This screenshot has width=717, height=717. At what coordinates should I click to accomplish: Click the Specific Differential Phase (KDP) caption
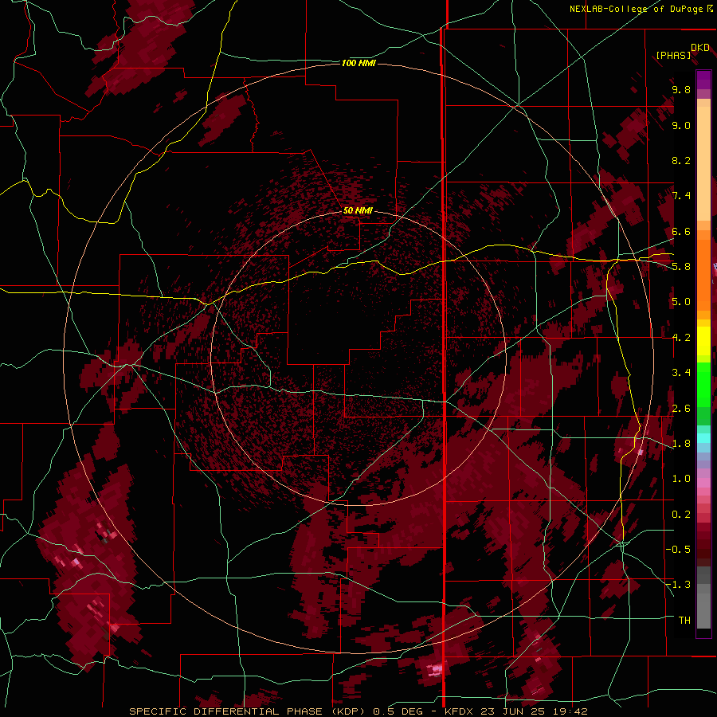(249, 711)
